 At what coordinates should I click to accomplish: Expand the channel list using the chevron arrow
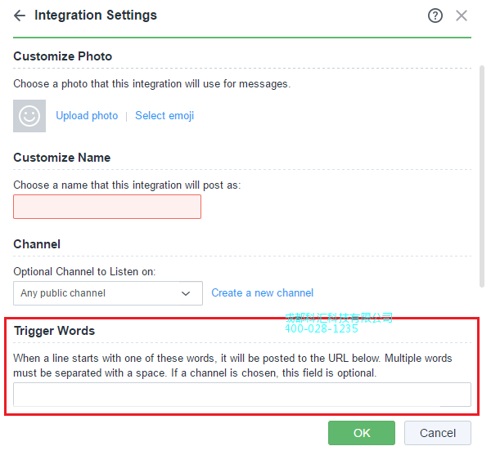pyautogui.click(x=186, y=293)
